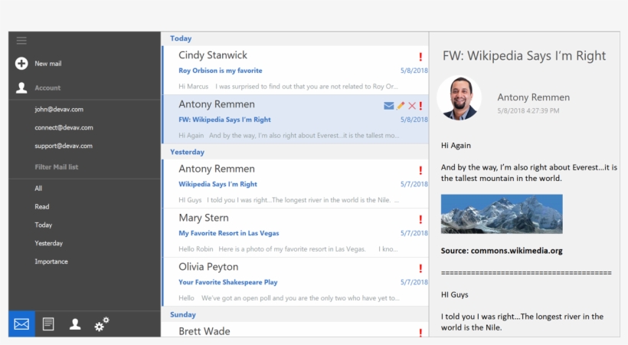Click importance flag on Olivia Peyton email
The image size is (628, 345).
[x=420, y=268]
